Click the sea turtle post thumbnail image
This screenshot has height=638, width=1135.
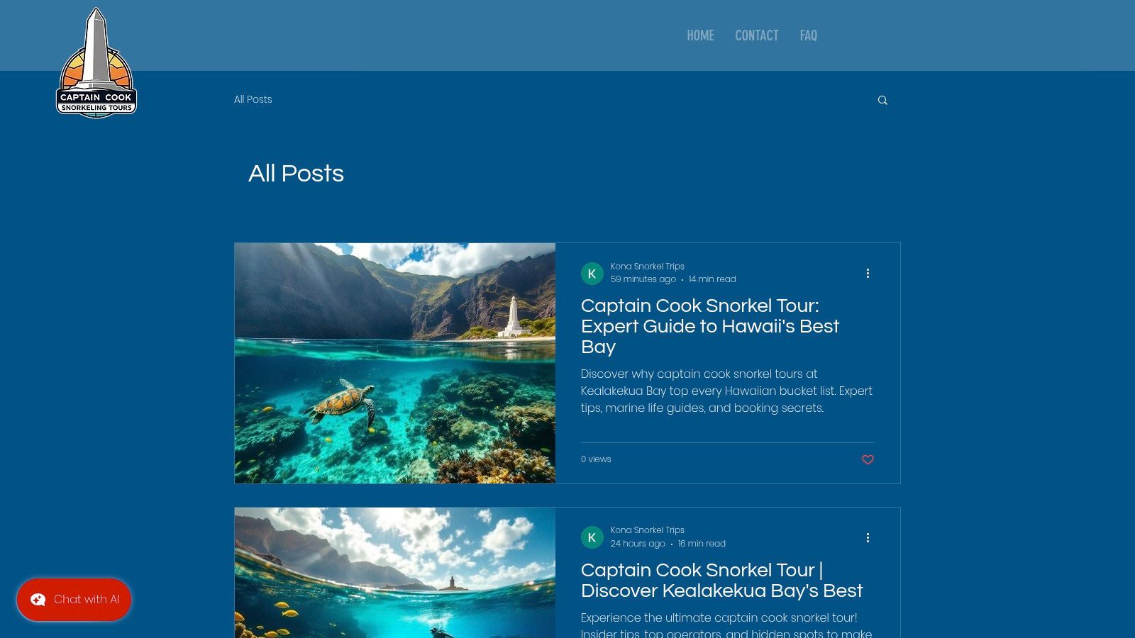tap(395, 363)
